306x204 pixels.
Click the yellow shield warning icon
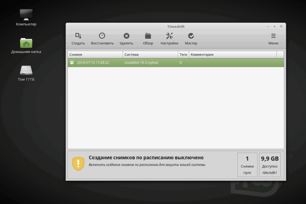tap(78, 164)
